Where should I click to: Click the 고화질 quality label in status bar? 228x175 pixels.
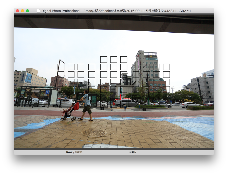pos(132,152)
